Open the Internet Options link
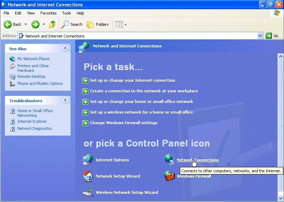This screenshot has height=202, width=284. tap(112, 160)
